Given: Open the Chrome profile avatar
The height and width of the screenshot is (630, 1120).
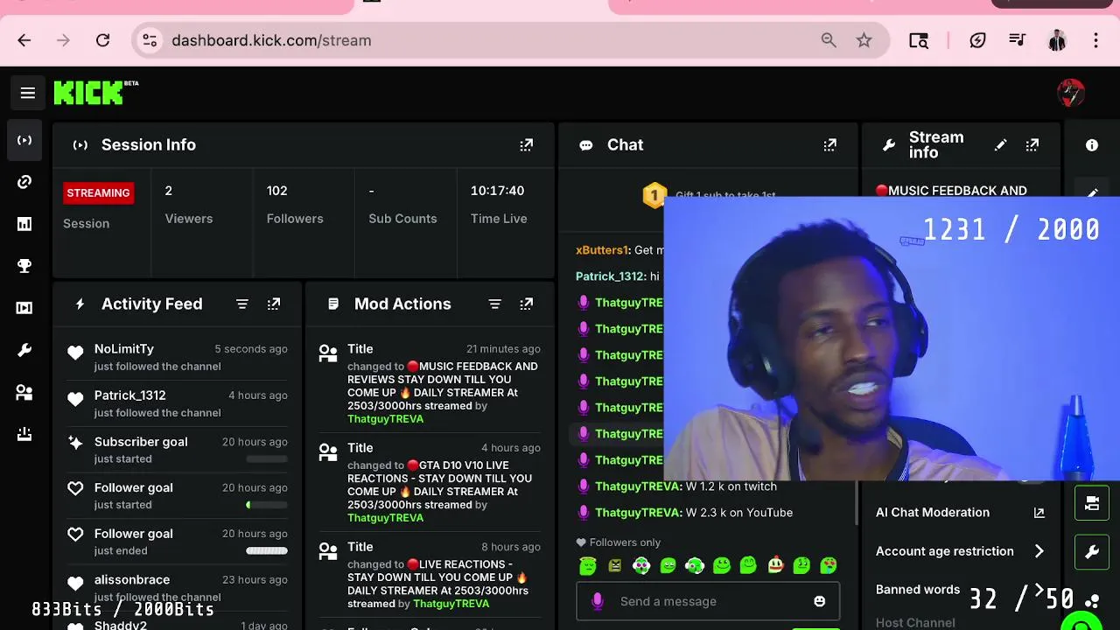Looking at the screenshot, I should 1057,40.
